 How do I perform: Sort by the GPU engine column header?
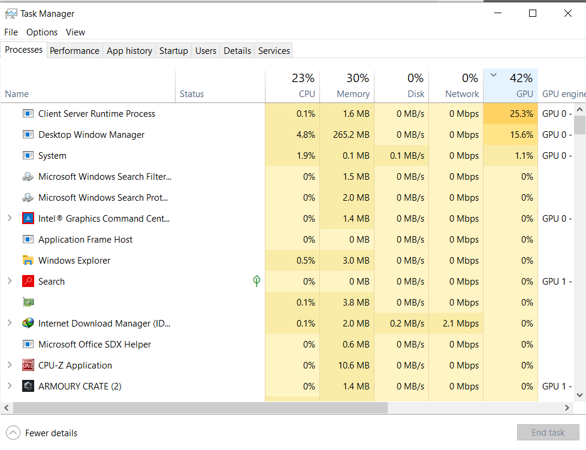tap(562, 86)
